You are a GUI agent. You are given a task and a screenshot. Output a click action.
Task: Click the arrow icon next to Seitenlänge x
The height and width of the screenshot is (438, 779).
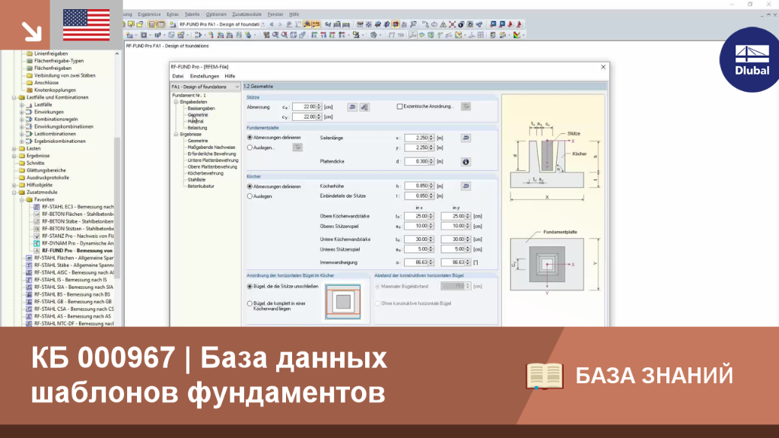(466, 138)
